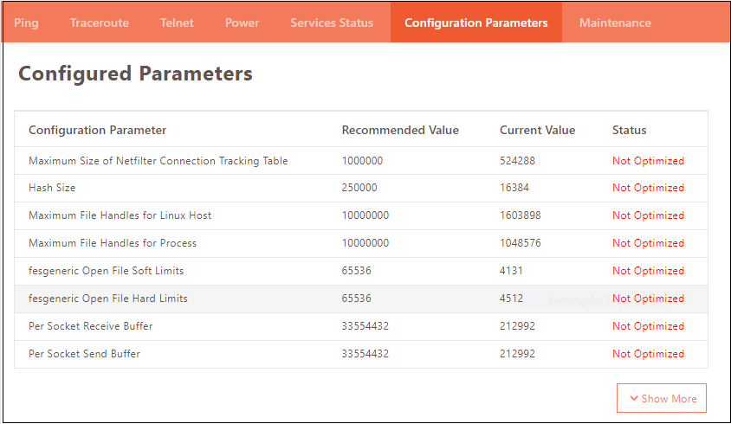Open the Telnet tab
This screenshot has height=424, width=731.
coord(177,22)
